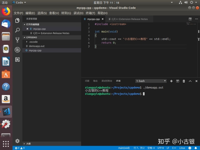This screenshot has height=150, width=200.
Task: Create a new terminal with plus icon
Action: point(171,81)
